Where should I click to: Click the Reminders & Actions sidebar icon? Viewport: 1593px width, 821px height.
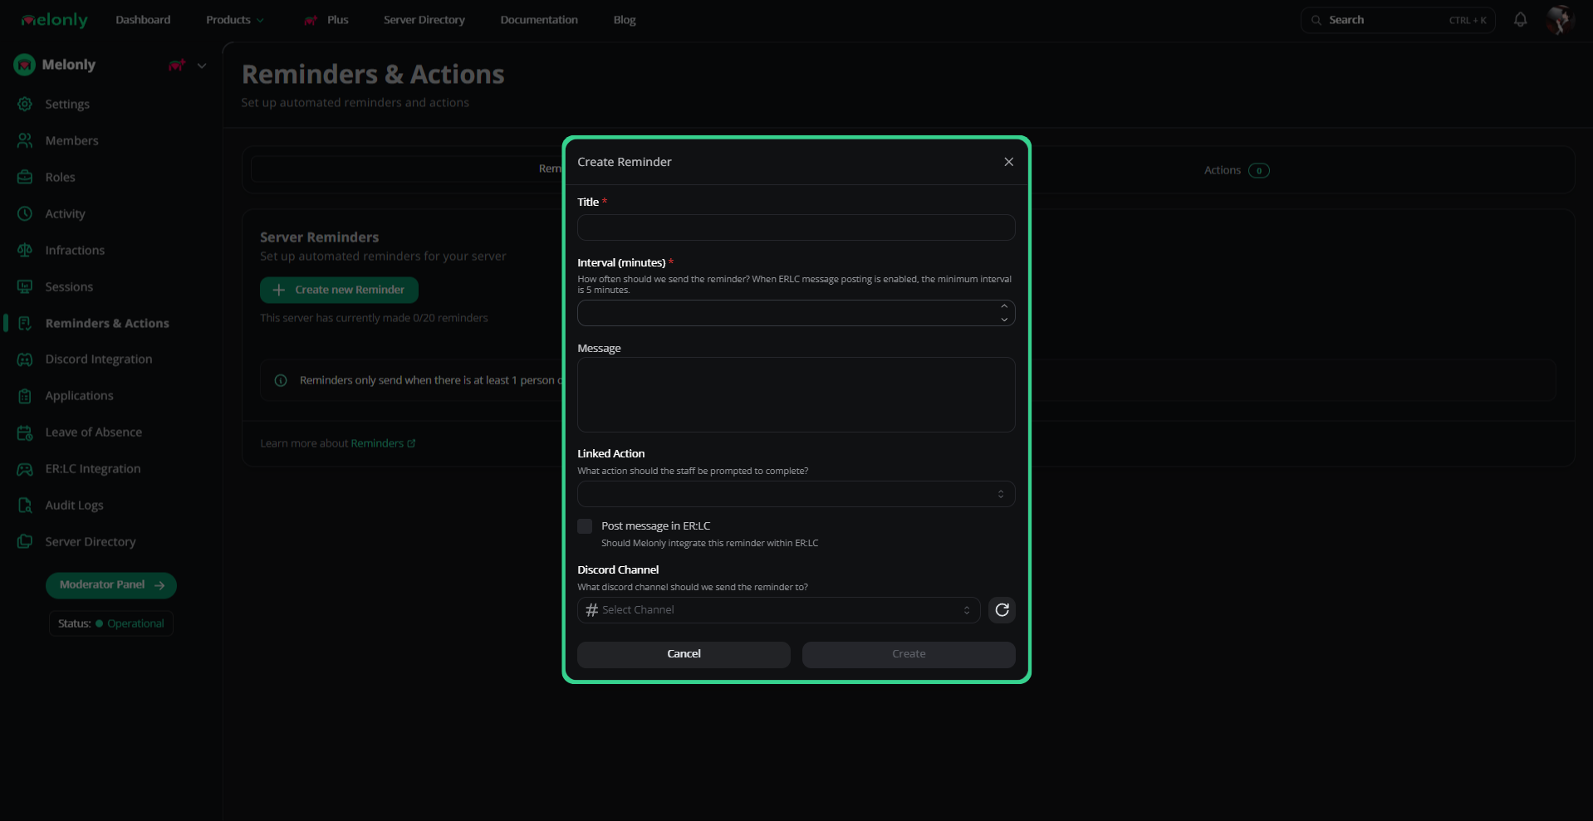click(x=25, y=323)
